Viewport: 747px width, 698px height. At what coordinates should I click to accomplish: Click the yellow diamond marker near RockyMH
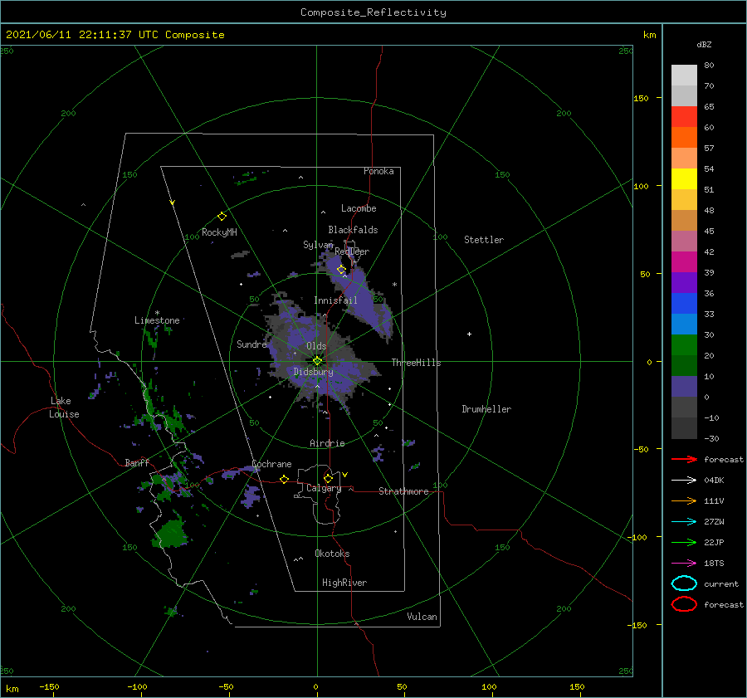pyautogui.click(x=222, y=217)
